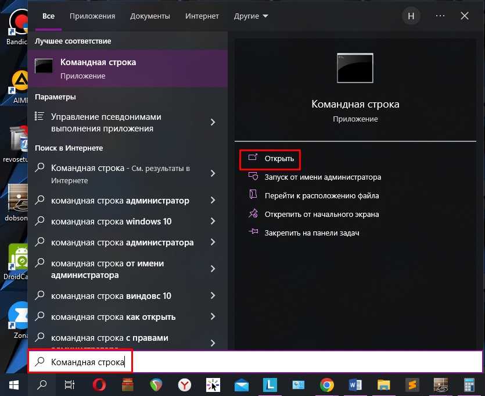This screenshot has height=396, width=485.
Task: Open the Mail app from the taskbar
Action: click(x=242, y=384)
